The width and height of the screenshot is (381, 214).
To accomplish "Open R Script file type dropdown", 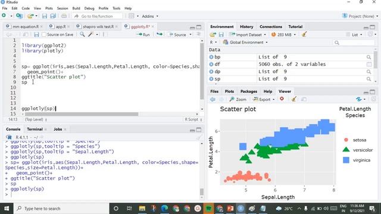I will click(x=193, y=119).
